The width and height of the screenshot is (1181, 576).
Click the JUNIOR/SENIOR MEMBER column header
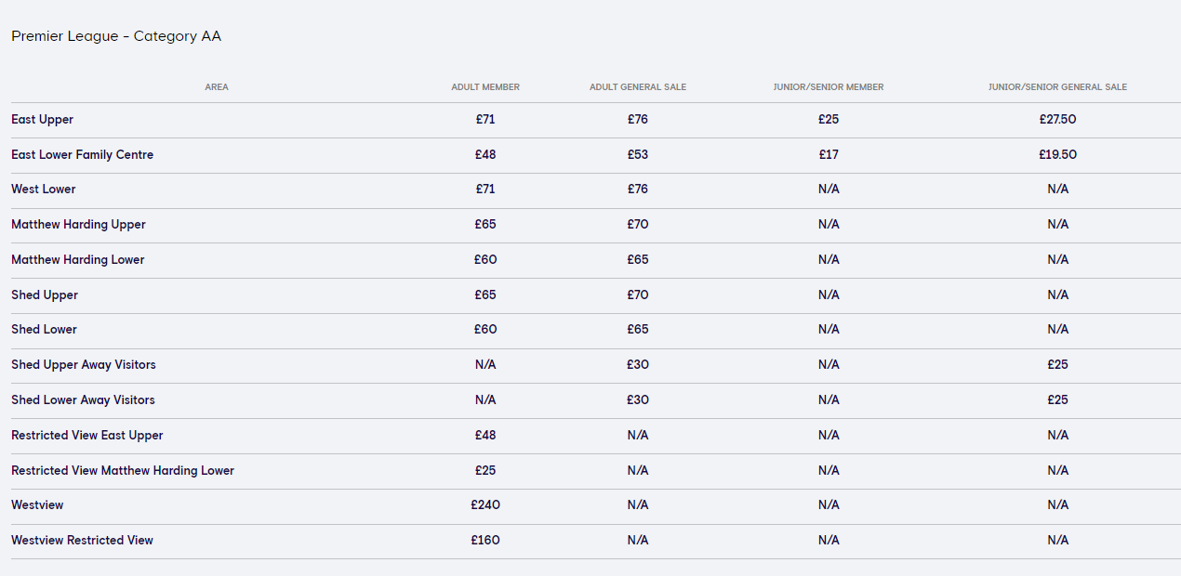point(829,87)
